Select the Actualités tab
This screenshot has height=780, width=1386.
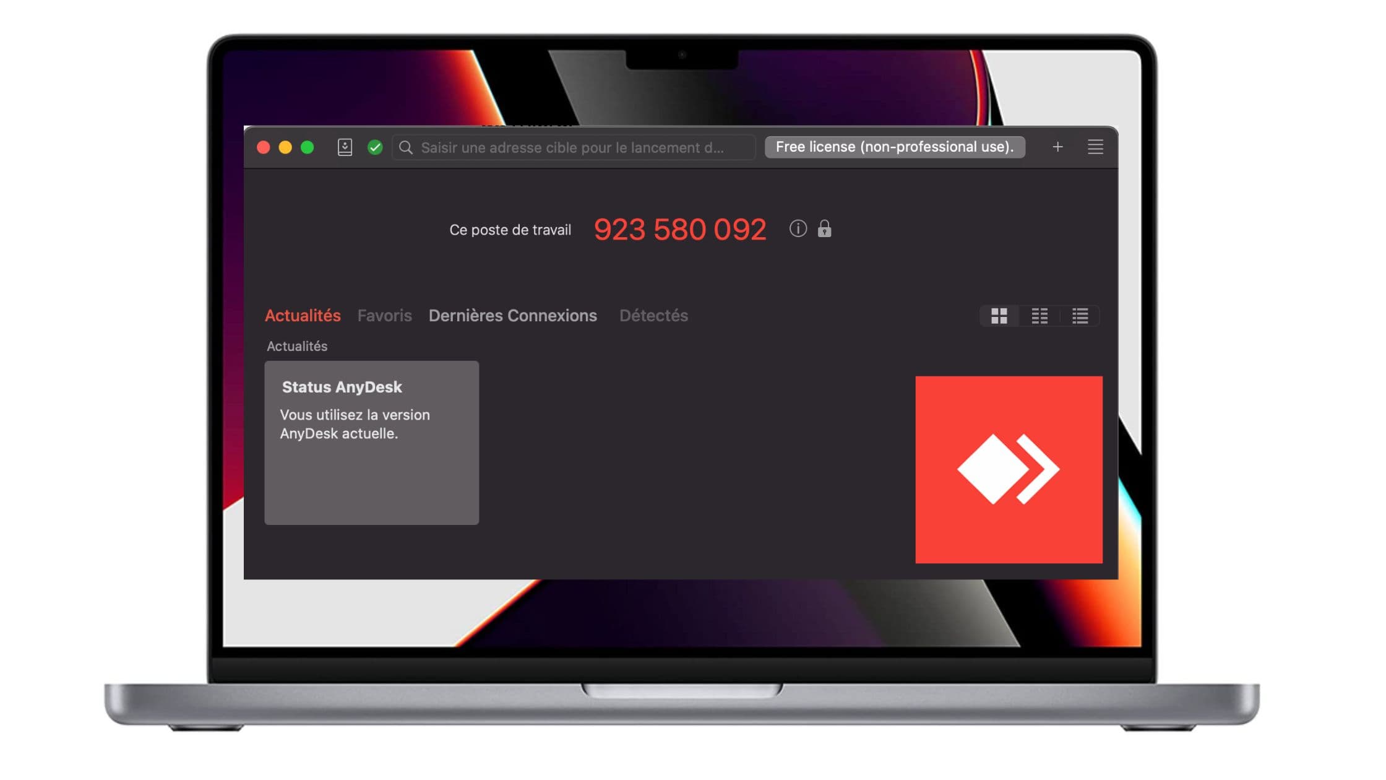[x=303, y=315]
